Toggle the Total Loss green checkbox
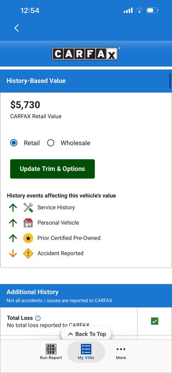 click(x=155, y=321)
